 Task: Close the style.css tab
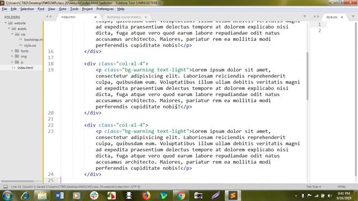tap(342, 17)
